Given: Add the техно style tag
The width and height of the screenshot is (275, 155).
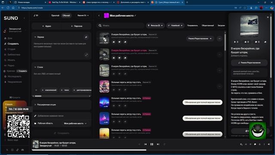Looking at the screenshot, I should click(65, 90).
